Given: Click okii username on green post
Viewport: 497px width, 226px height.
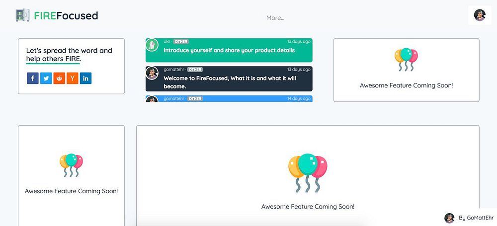Looking at the screenshot, I should point(167,42).
